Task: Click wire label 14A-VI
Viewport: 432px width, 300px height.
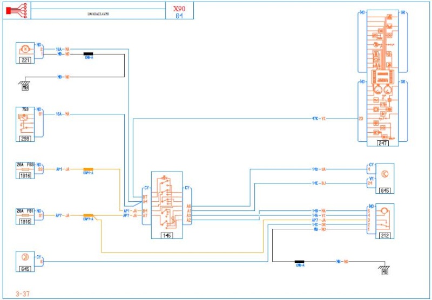Action: (x=319, y=215)
